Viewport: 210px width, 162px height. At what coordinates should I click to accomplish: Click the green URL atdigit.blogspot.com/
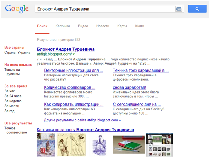click(54, 54)
